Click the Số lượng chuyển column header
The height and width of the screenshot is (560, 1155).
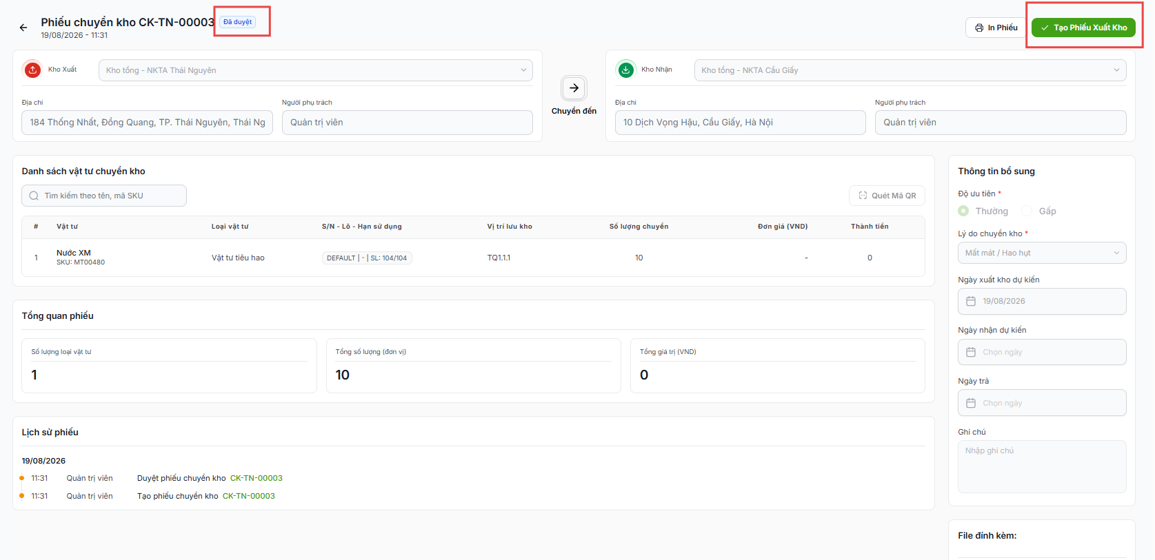coord(639,227)
